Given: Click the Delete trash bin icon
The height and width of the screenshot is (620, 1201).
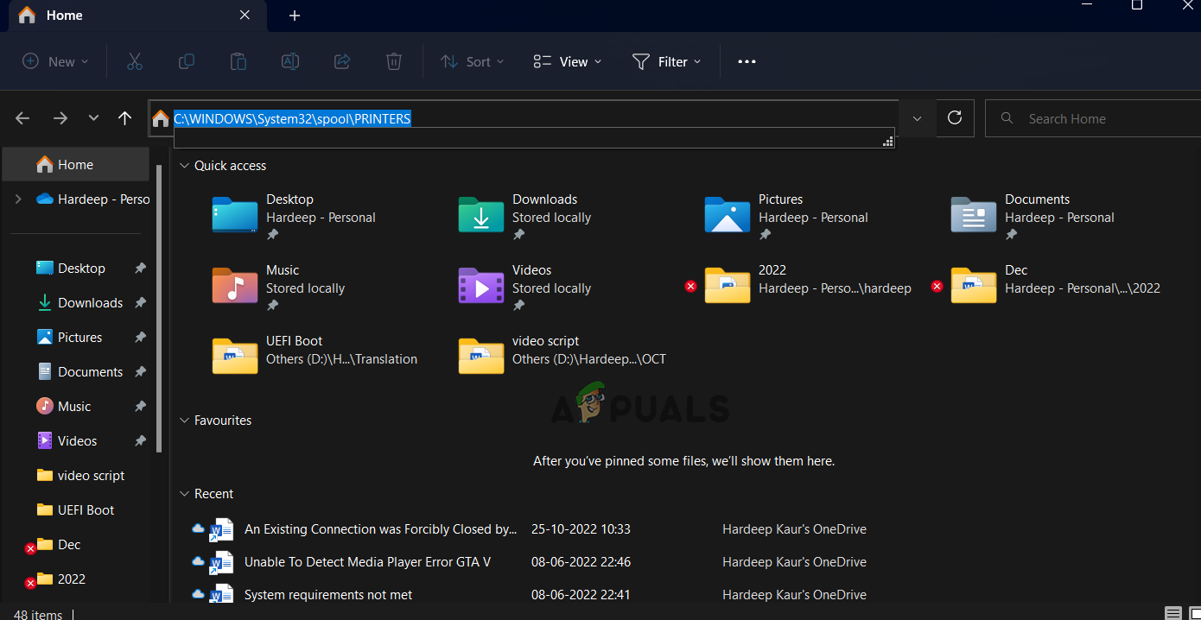Looking at the screenshot, I should tap(394, 61).
